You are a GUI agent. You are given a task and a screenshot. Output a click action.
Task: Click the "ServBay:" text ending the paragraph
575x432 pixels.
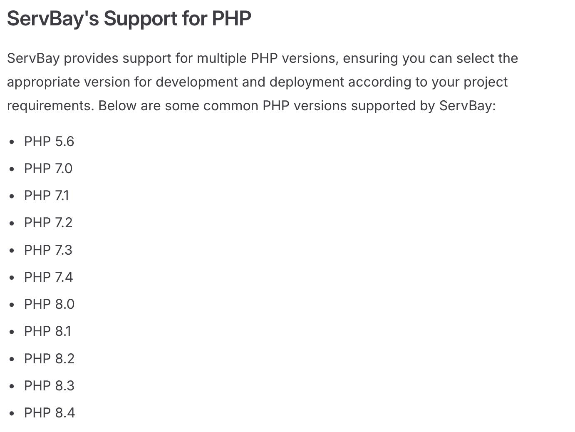click(x=467, y=106)
